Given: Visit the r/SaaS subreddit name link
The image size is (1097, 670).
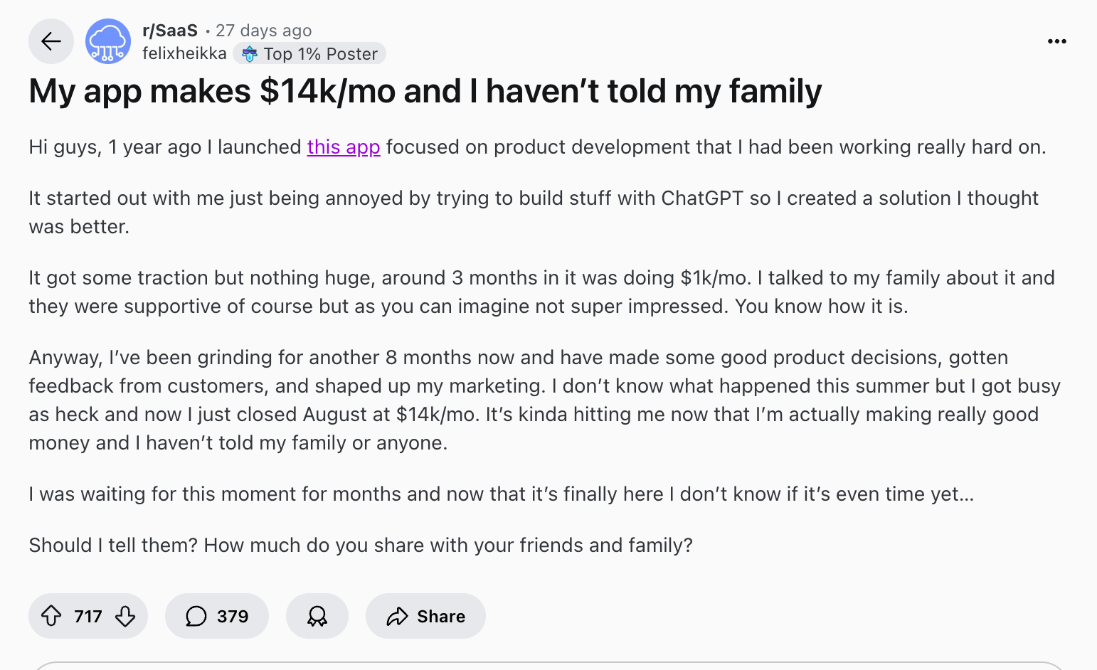Looking at the screenshot, I should pos(170,31).
